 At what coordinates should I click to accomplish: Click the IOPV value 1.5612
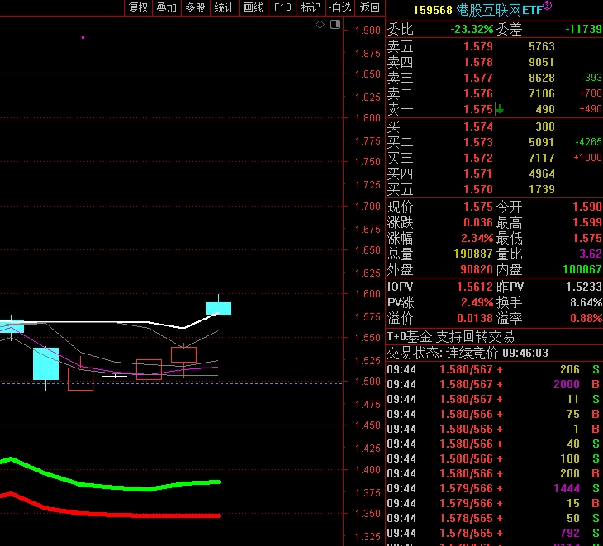[x=475, y=287]
